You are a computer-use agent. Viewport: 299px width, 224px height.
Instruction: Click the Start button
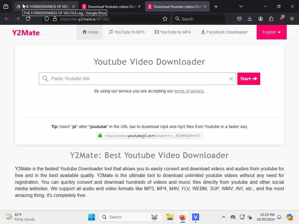point(249,79)
